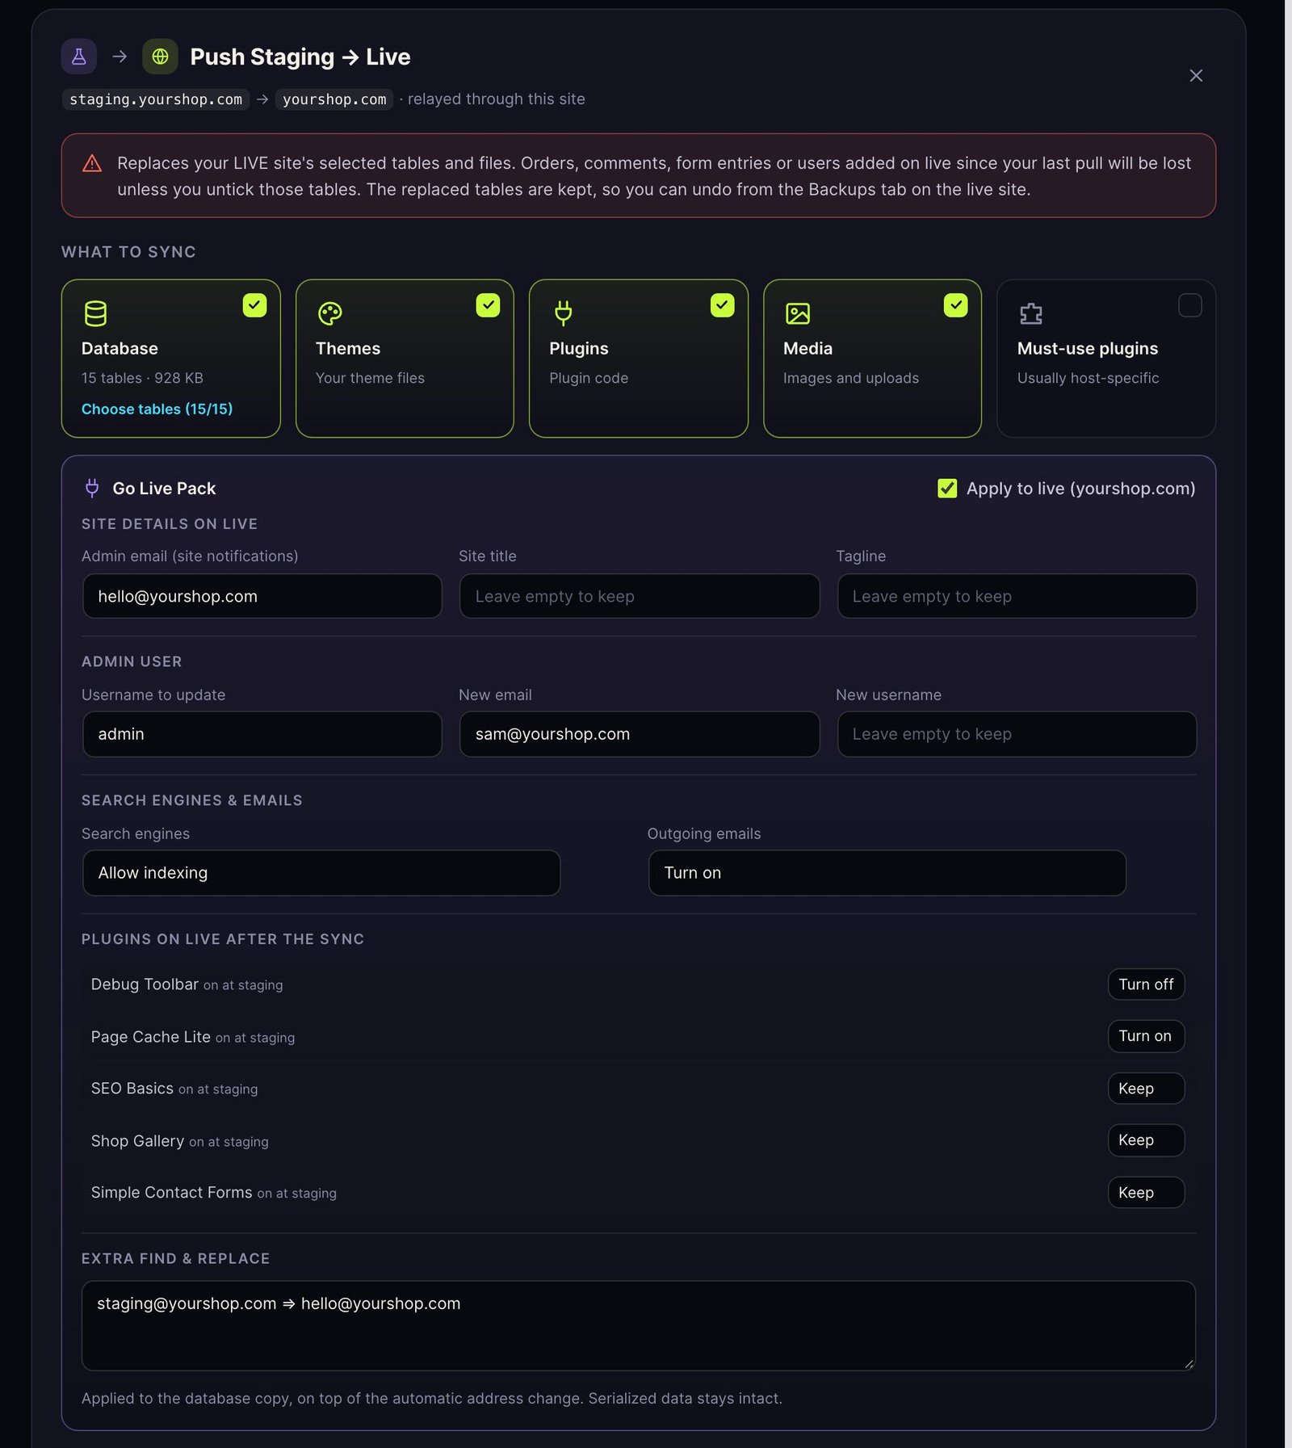Open the Outgoing emails dropdown
The height and width of the screenshot is (1448, 1292).
(887, 873)
